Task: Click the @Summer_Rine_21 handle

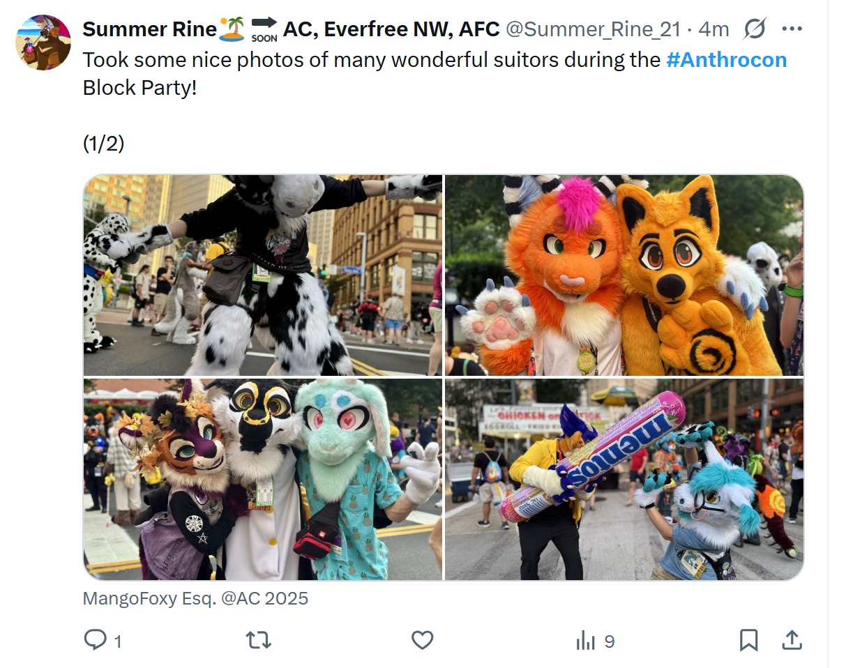Action: 593,29
